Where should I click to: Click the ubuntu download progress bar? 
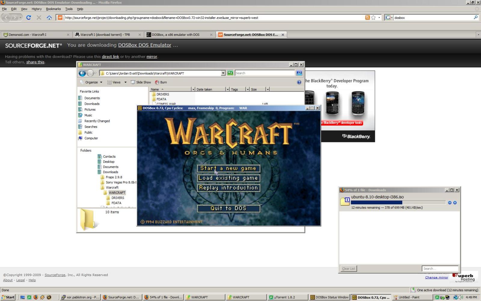click(398, 203)
